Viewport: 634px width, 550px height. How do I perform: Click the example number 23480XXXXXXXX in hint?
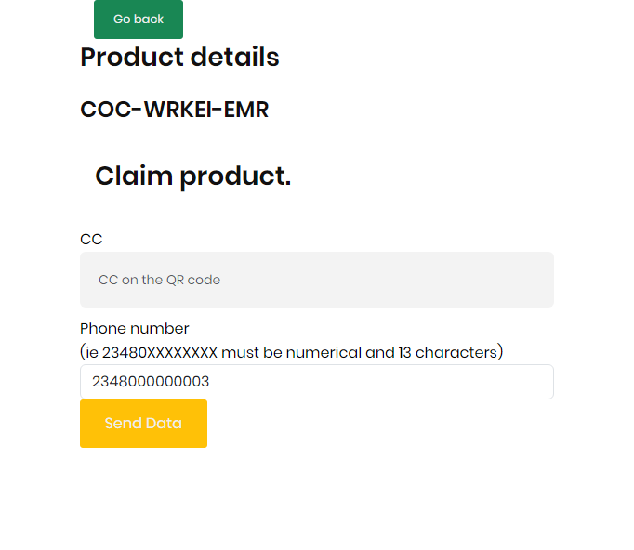pyautogui.click(x=160, y=353)
